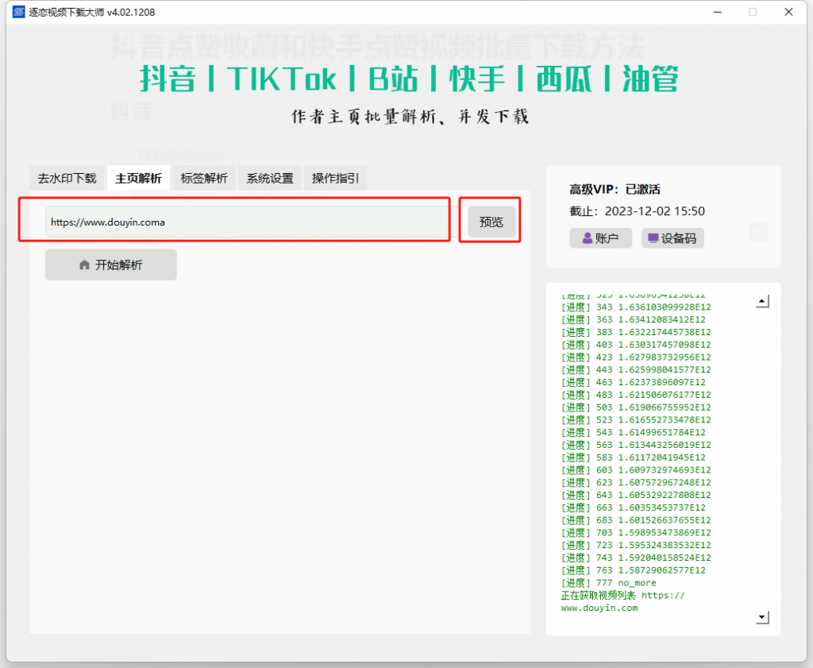This screenshot has width=813, height=668.
Task: Click the expiry date 2023-12-02 15:50
Action: [x=655, y=211]
